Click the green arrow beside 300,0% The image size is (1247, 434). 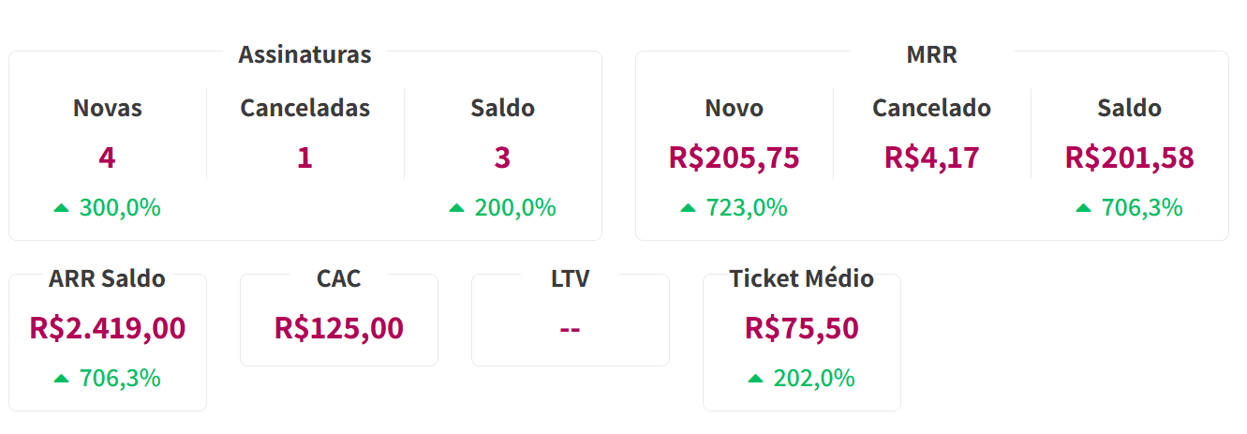62,208
